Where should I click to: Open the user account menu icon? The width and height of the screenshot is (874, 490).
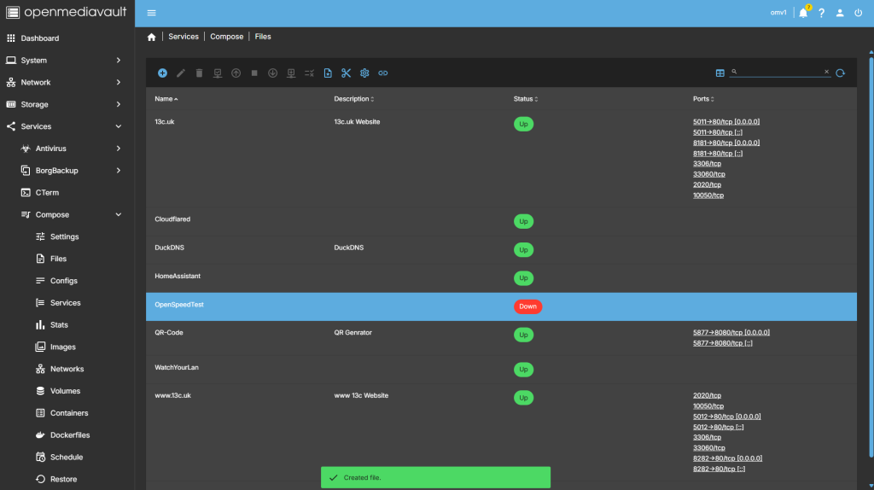[x=840, y=13]
